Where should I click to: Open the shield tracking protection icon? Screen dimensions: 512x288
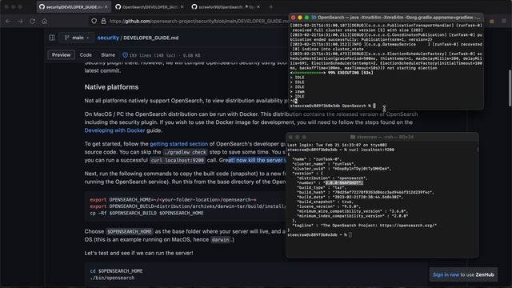pyautogui.click(x=94, y=22)
